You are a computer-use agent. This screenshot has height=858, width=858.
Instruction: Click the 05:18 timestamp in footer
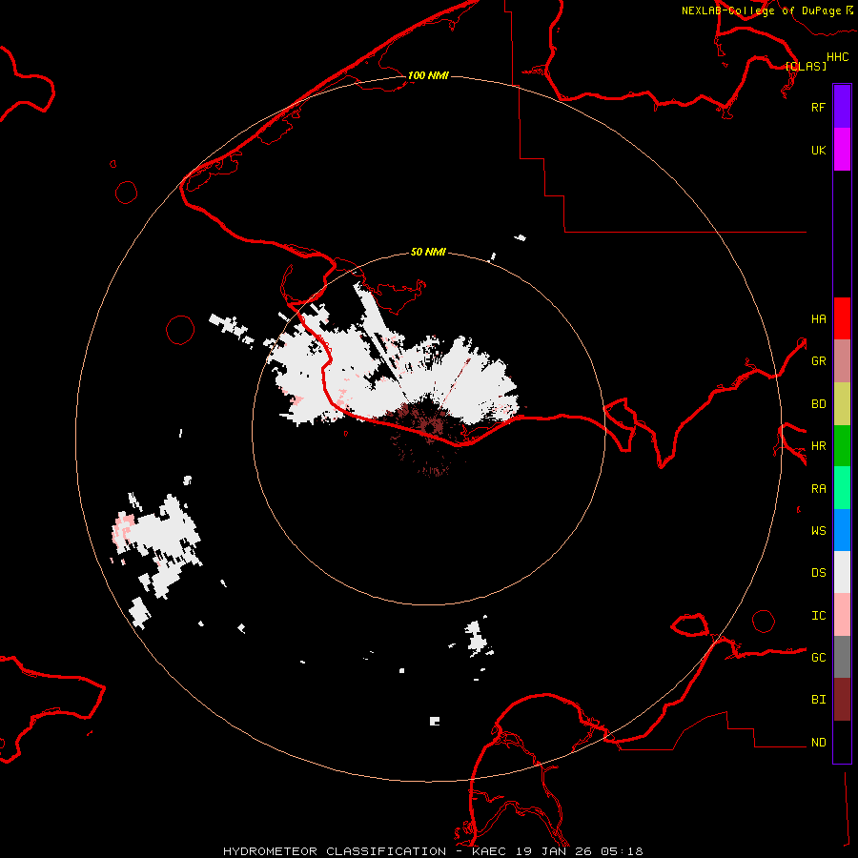click(621, 851)
